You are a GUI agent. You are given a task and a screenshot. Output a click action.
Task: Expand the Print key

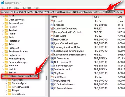tap(3, 44)
